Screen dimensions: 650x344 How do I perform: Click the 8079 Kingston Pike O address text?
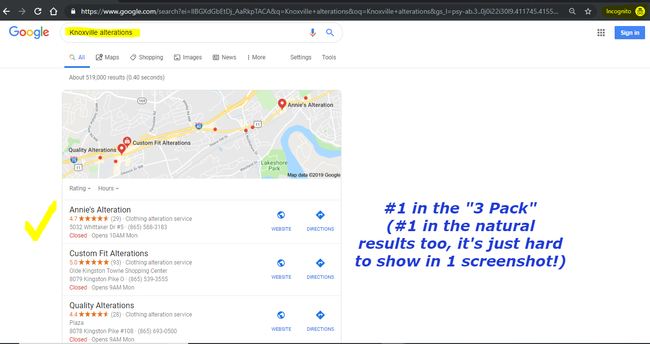point(97,279)
